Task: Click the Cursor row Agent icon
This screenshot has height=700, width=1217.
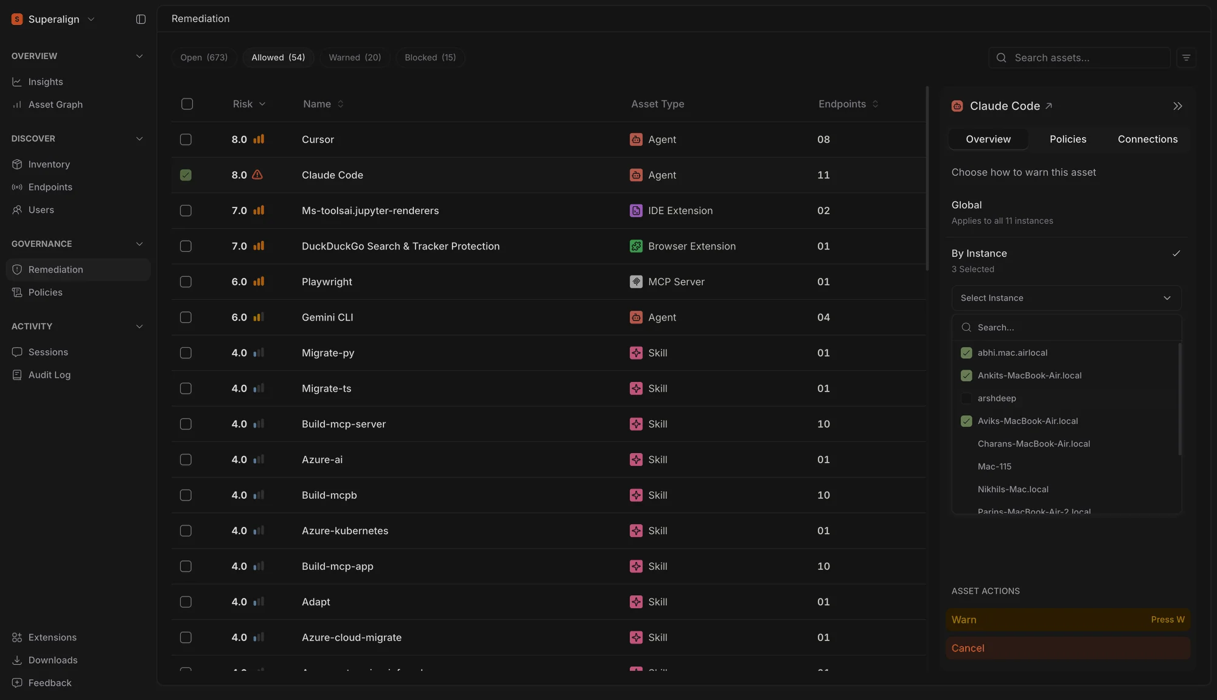Action: (x=636, y=140)
